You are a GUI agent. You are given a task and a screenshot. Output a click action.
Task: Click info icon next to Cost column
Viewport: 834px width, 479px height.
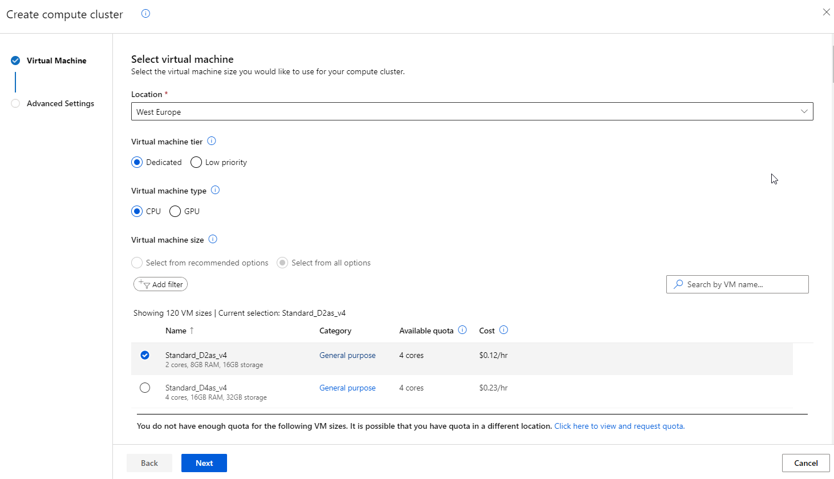tap(504, 330)
